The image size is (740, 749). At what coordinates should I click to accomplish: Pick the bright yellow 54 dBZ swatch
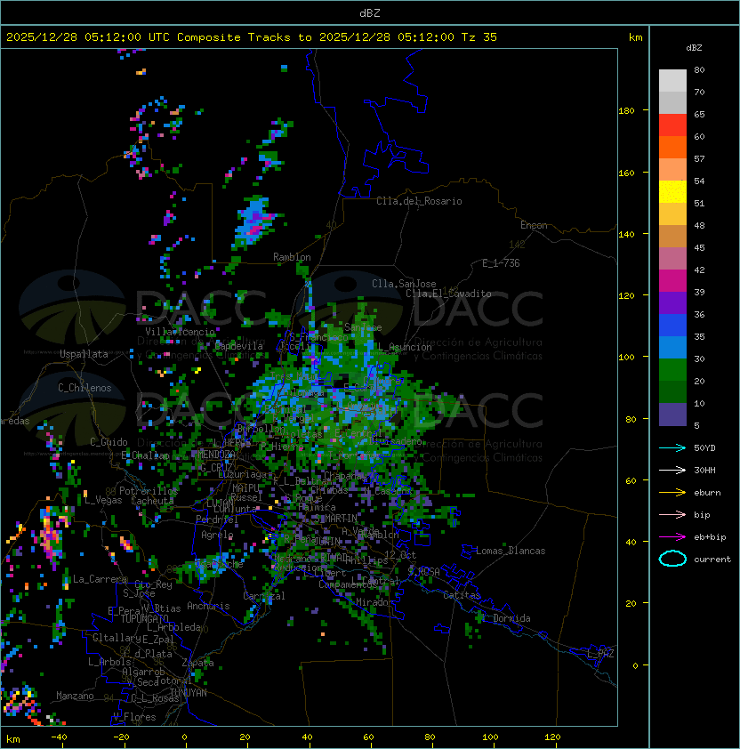672,191
